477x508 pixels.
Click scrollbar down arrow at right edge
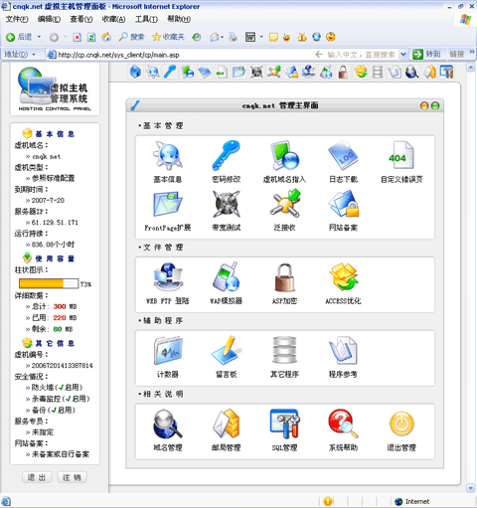(x=470, y=488)
